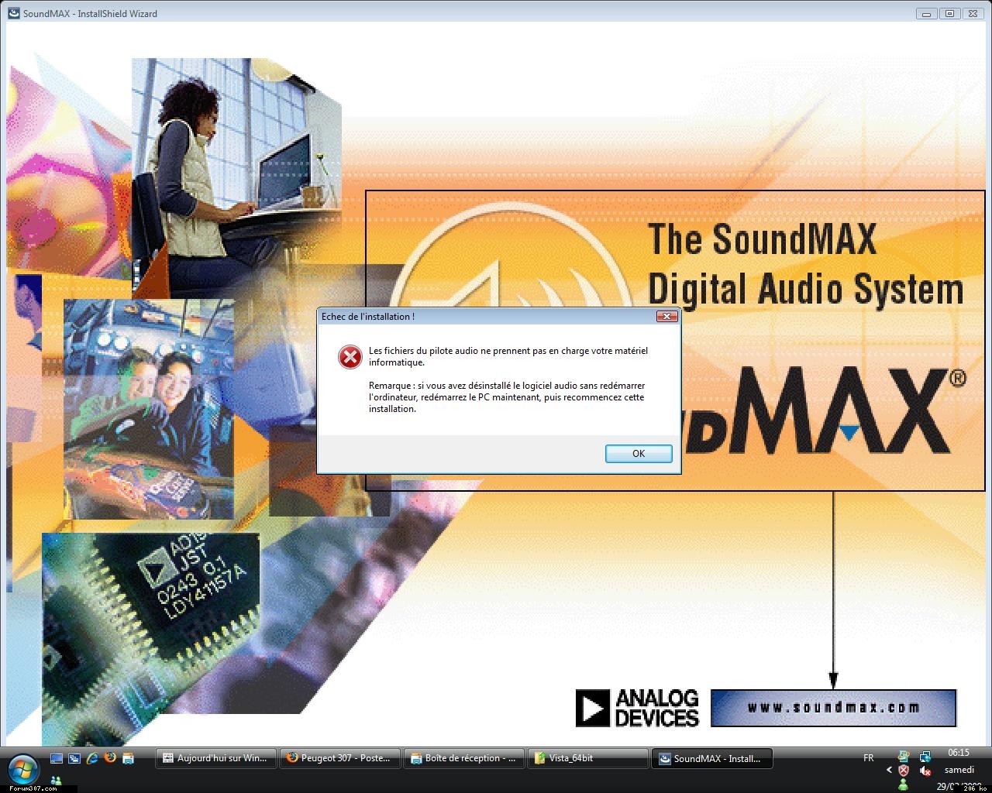The height and width of the screenshot is (793, 992).
Task: Open 'Boîte de réception' taskbar window
Action: coord(463,758)
